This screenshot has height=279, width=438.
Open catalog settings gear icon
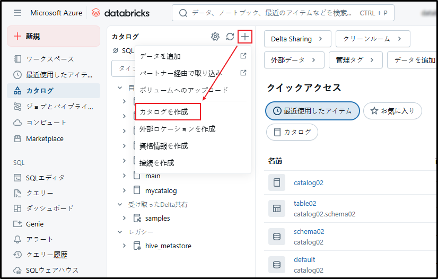coord(215,37)
